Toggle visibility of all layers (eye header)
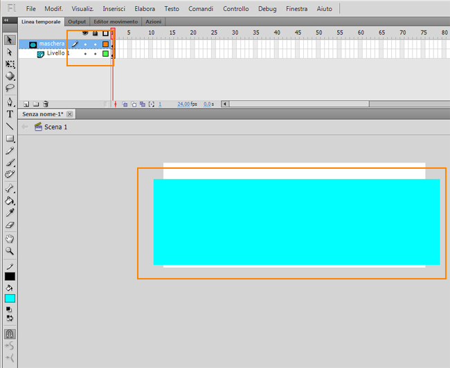The image size is (450, 368). (x=85, y=33)
